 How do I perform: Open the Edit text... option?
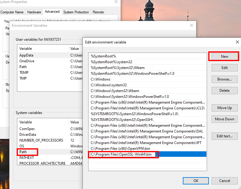(224, 136)
